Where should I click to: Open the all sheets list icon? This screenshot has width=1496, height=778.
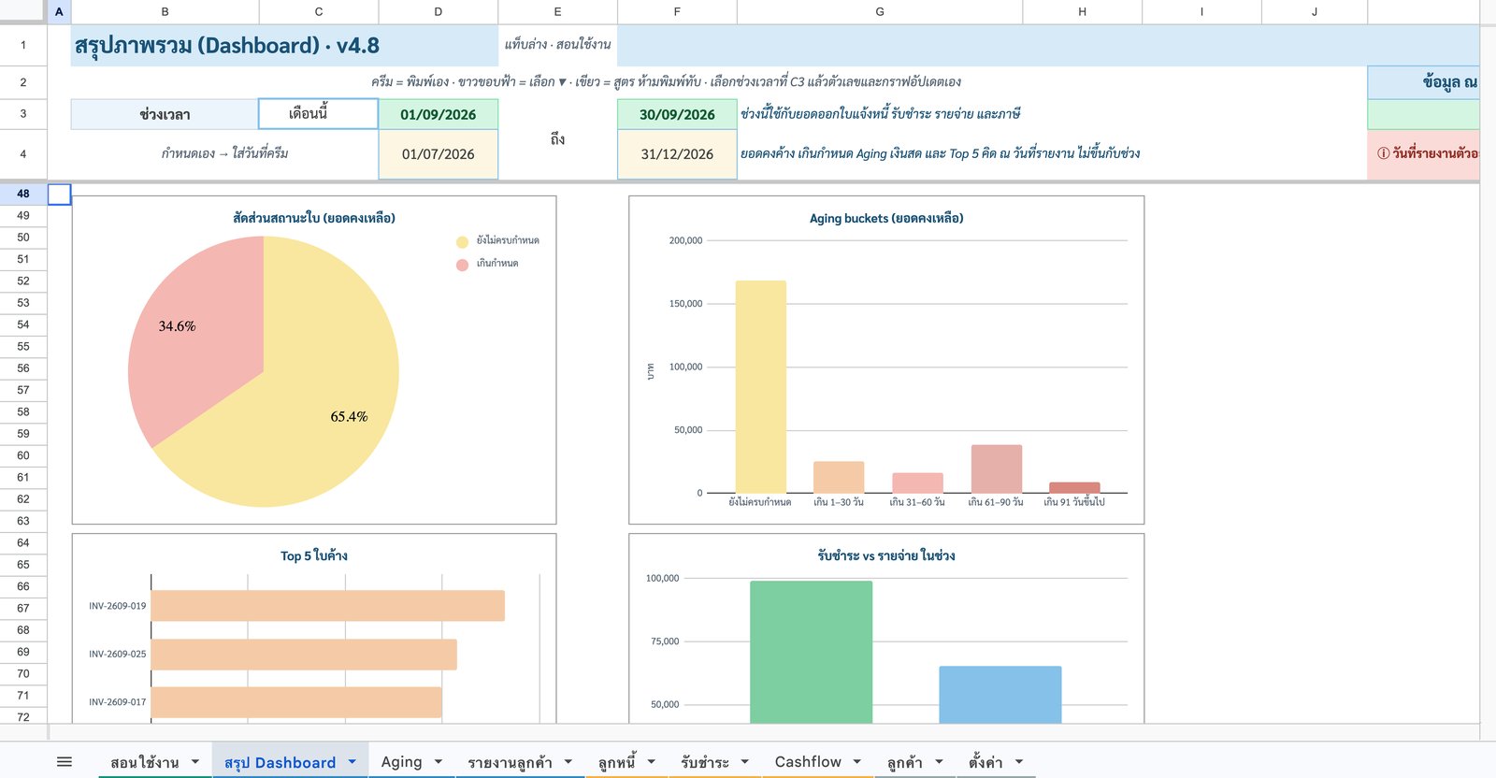pyautogui.click(x=65, y=762)
